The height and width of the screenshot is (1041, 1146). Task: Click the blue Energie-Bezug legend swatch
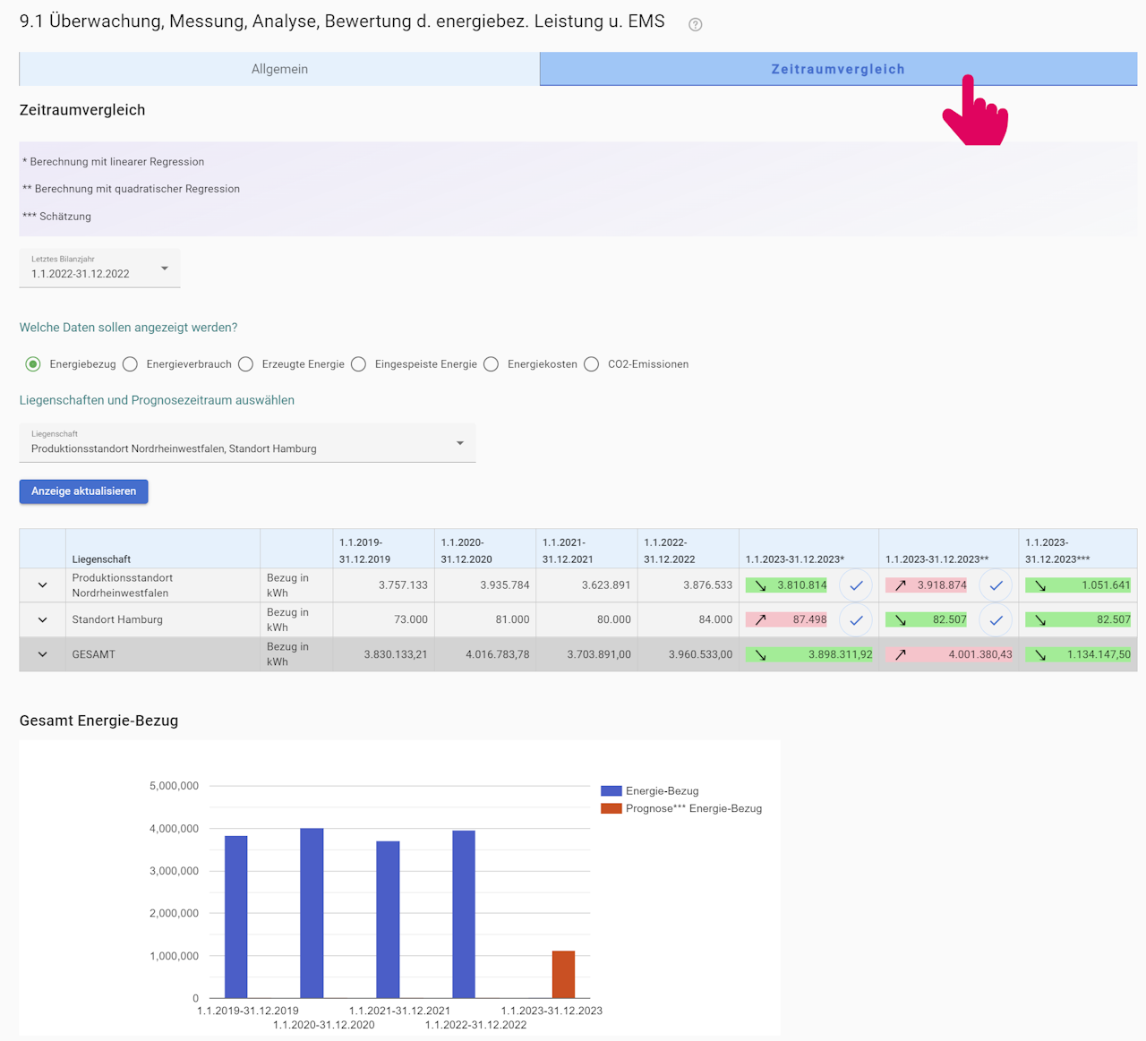(x=611, y=791)
